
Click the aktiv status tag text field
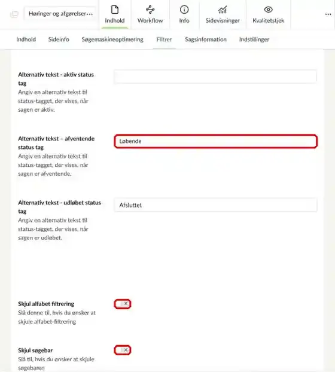(x=215, y=77)
